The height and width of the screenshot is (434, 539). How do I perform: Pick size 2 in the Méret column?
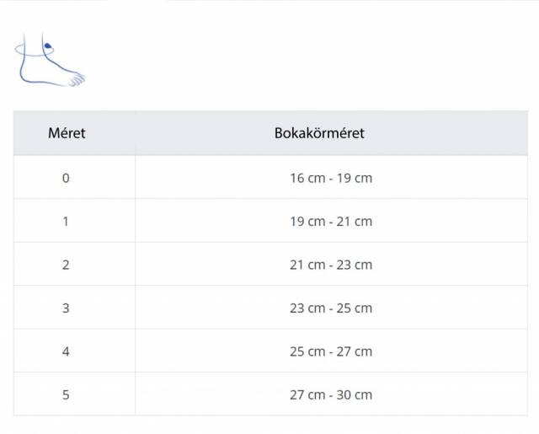pos(66,265)
